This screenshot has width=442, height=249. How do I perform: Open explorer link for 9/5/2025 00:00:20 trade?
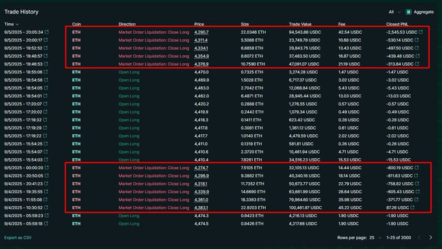coord(47,168)
